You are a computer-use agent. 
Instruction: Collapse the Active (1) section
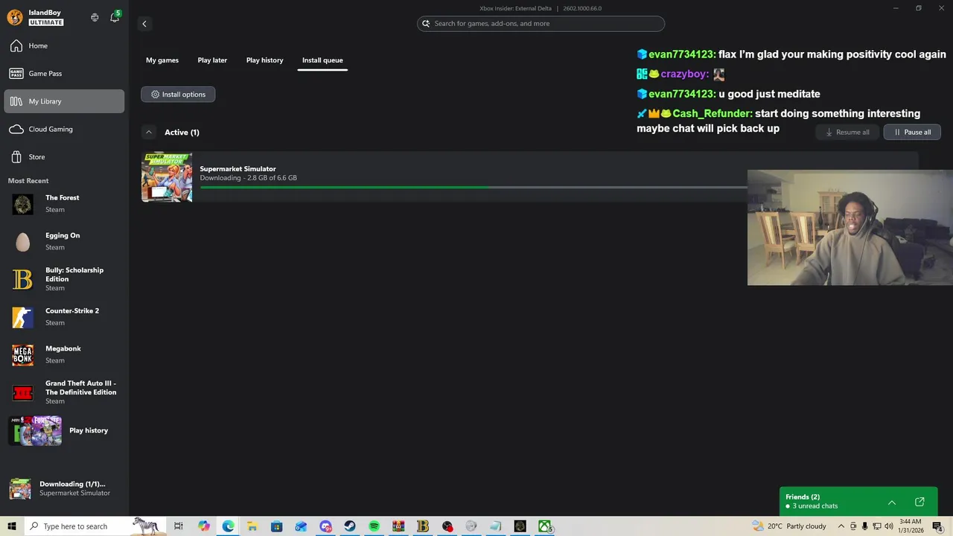click(x=149, y=133)
